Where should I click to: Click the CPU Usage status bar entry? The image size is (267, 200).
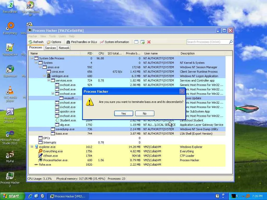coord(40,179)
